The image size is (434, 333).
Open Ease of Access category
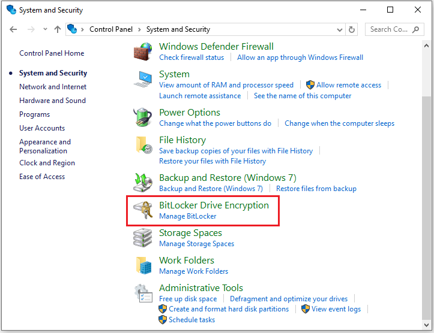click(x=42, y=177)
